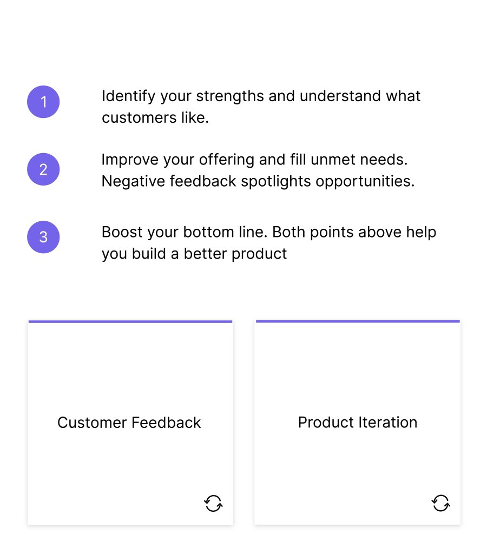Click the 'you build a better product' line
Image resolution: width=487 pixels, height=541 pixels.
tap(194, 254)
